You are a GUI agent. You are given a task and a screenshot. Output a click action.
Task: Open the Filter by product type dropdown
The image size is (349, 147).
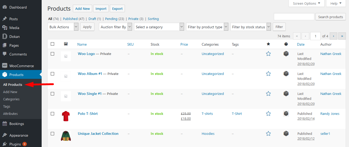[207, 27]
